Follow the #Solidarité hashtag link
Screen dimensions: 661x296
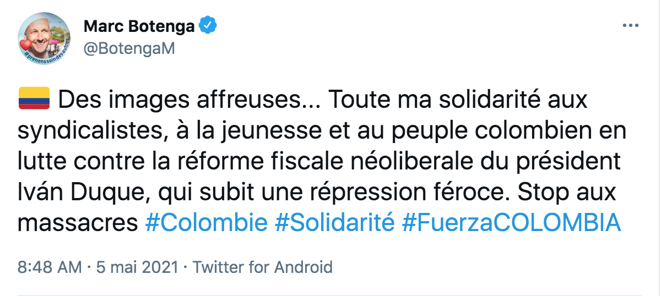(x=334, y=223)
